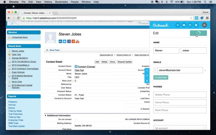Click the Edit button in Contact Detail
This screenshot has width=216, height=135.
click(x=97, y=62)
